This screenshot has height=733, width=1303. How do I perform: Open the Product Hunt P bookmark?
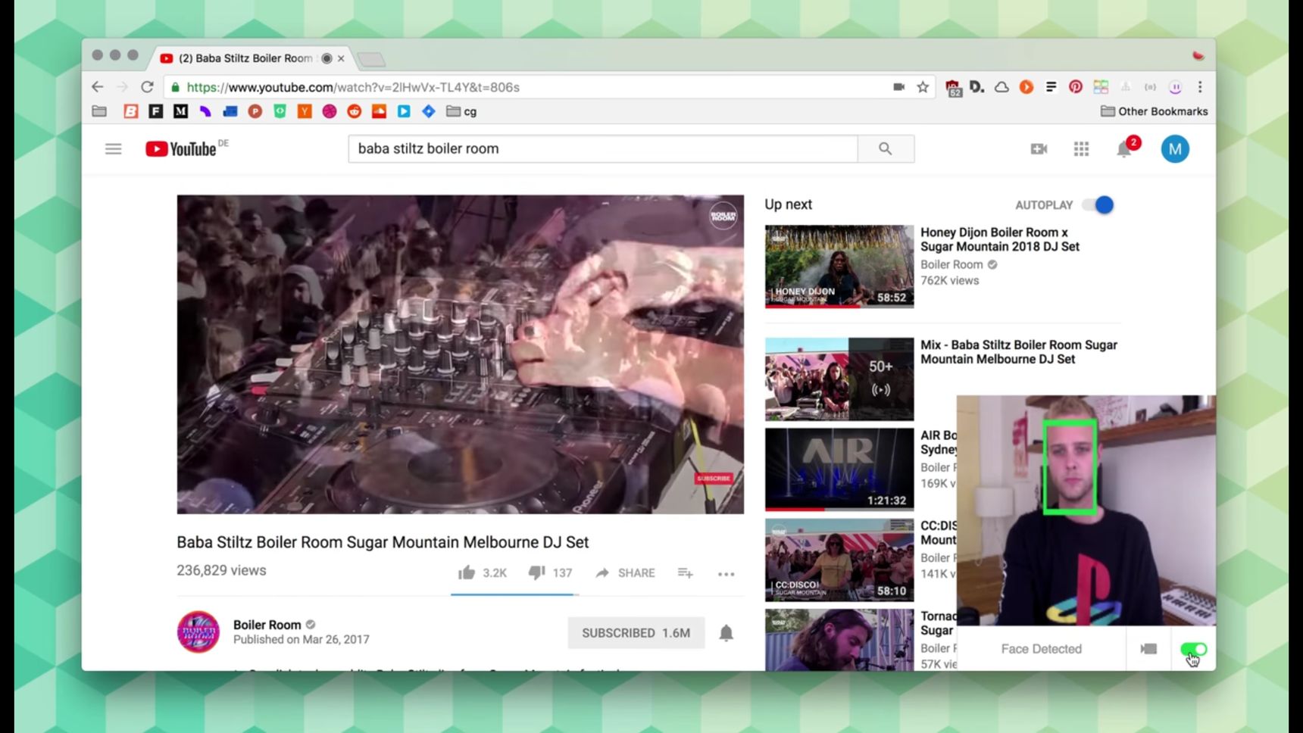pos(255,111)
